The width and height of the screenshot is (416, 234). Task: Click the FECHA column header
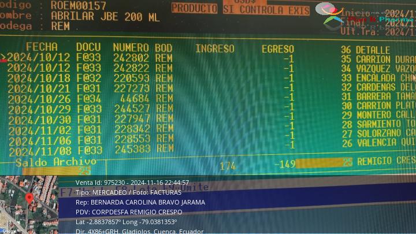(x=42, y=47)
